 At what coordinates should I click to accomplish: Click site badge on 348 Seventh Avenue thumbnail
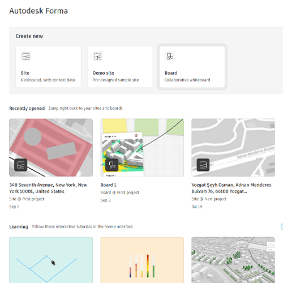[21, 165]
